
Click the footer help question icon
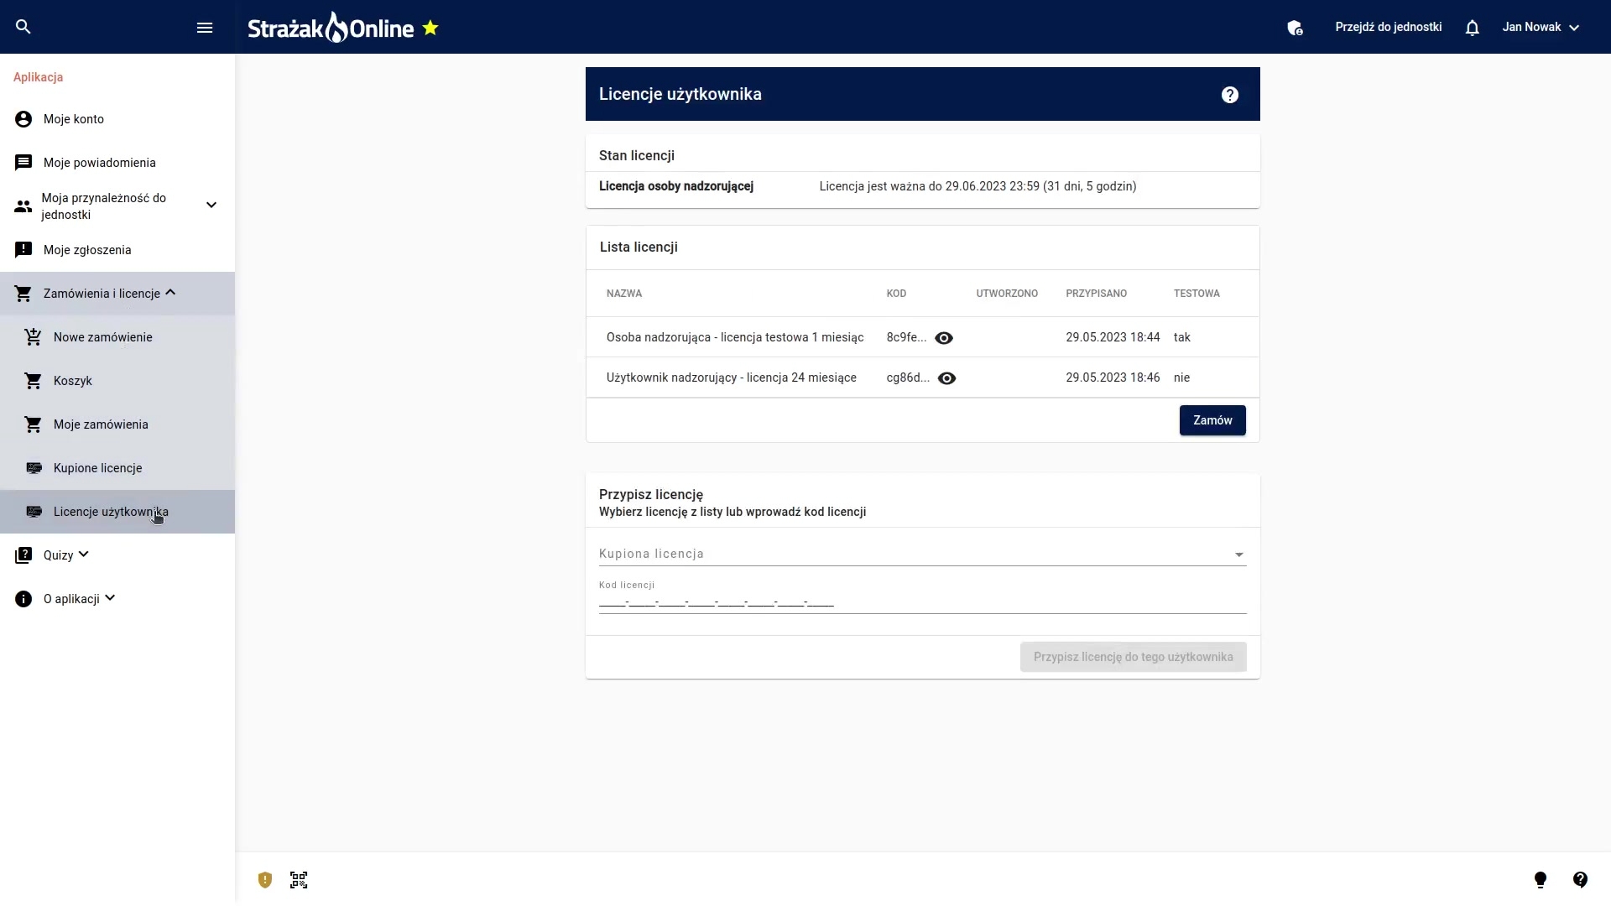pyautogui.click(x=1581, y=880)
